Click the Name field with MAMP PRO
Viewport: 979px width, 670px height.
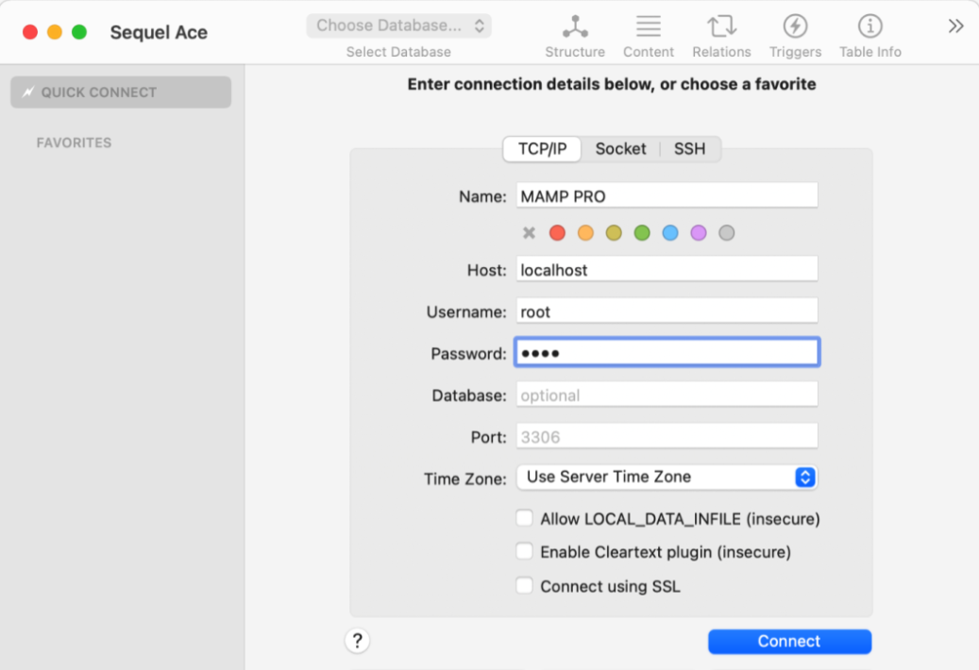(x=667, y=196)
